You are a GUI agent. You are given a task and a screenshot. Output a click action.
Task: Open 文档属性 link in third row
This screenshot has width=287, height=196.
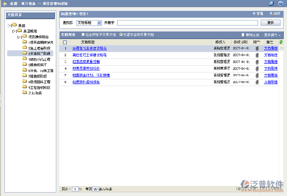270,62
